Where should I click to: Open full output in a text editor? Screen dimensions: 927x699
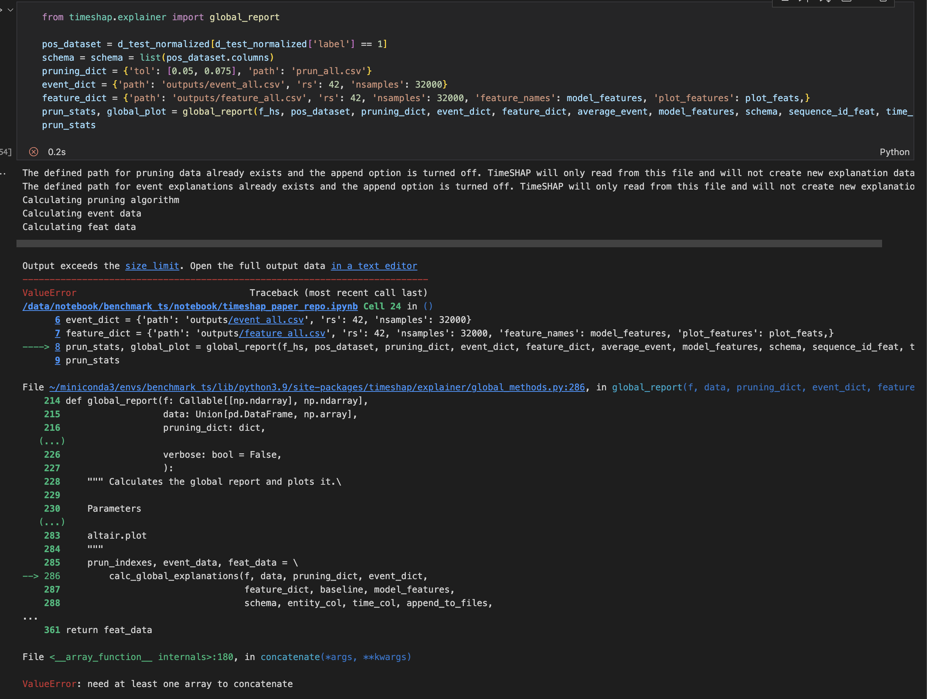point(374,266)
